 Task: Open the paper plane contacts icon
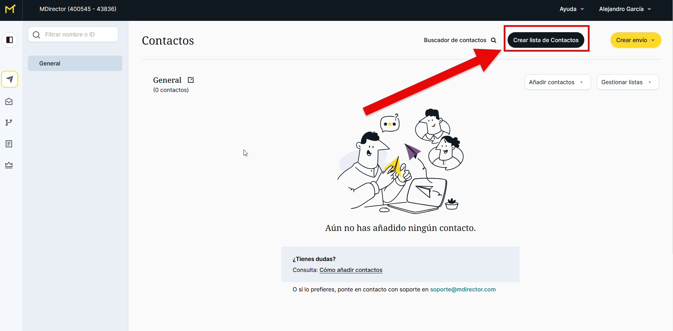[x=10, y=79]
